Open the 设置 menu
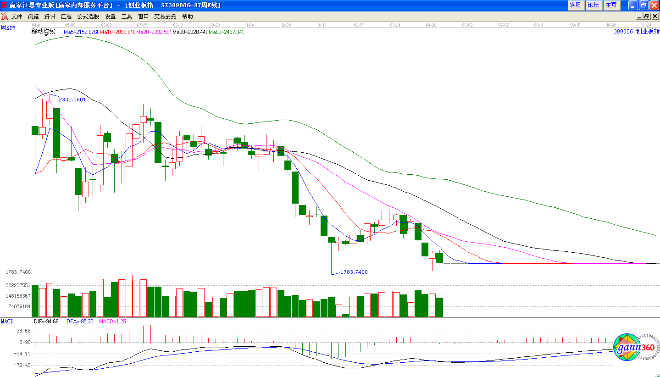 (x=110, y=17)
